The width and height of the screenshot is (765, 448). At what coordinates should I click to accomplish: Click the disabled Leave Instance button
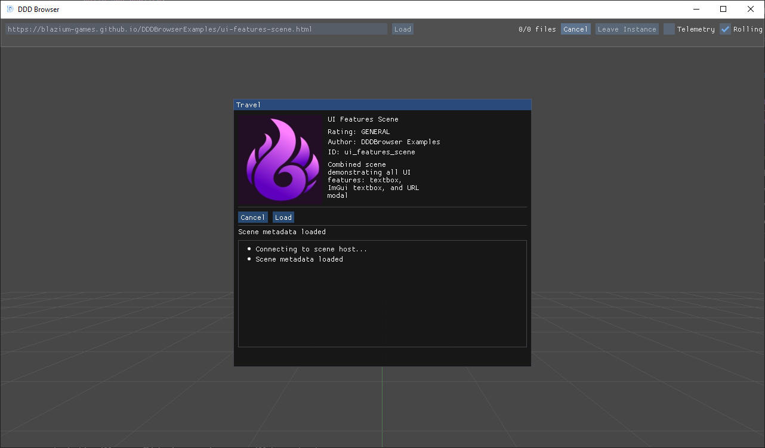pos(627,29)
